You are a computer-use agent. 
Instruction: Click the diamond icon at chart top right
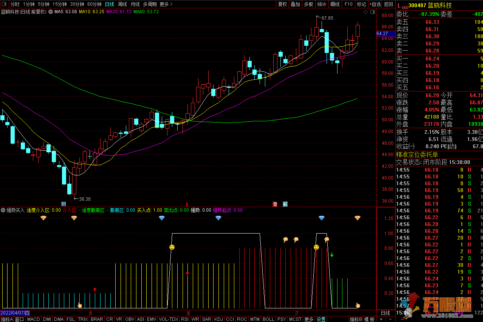365,12
